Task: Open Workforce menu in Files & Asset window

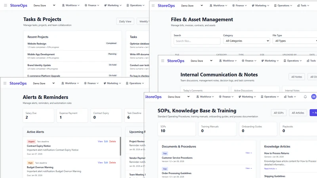Action: click(218, 6)
